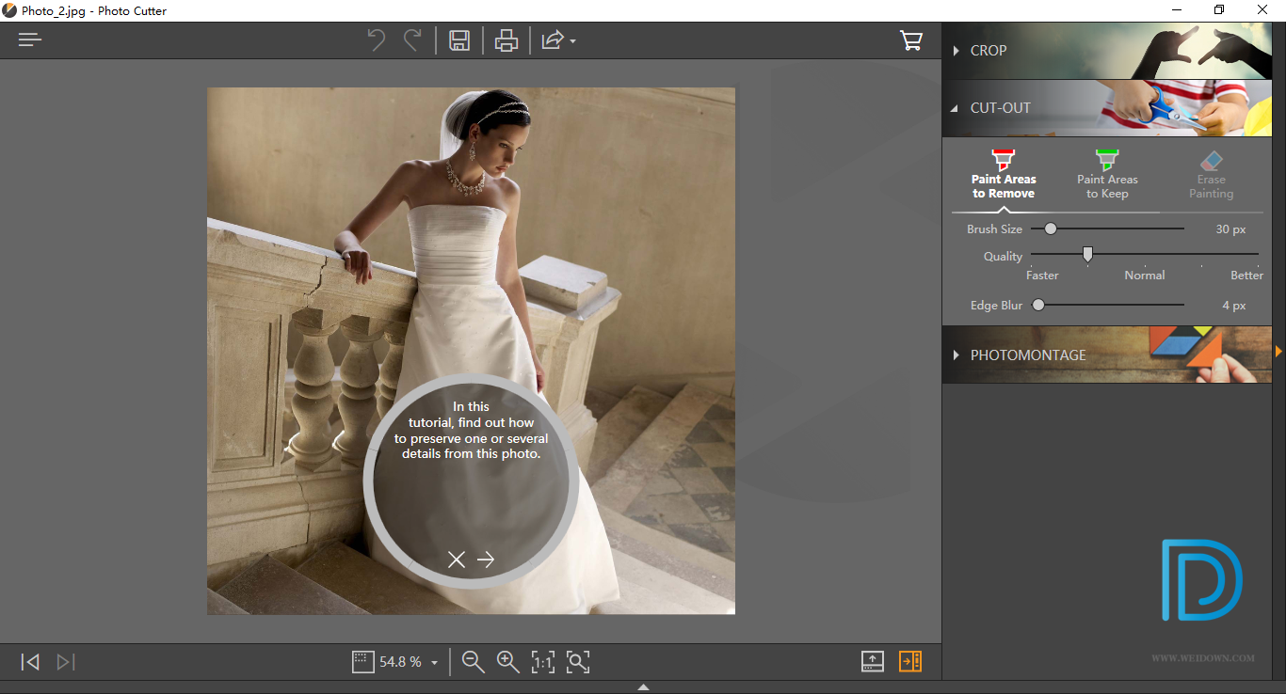Adjust the Quality slider handle
1286x694 pixels.
point(1087,254)
